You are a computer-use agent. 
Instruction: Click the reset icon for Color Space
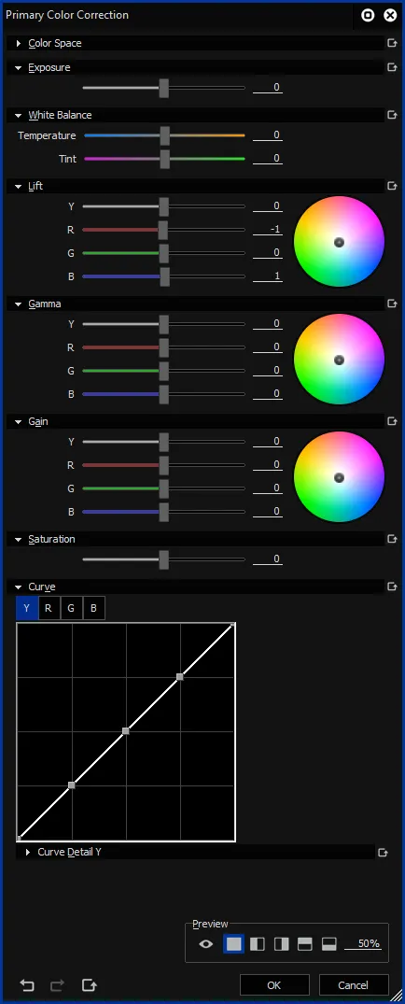tap(392, 44)
